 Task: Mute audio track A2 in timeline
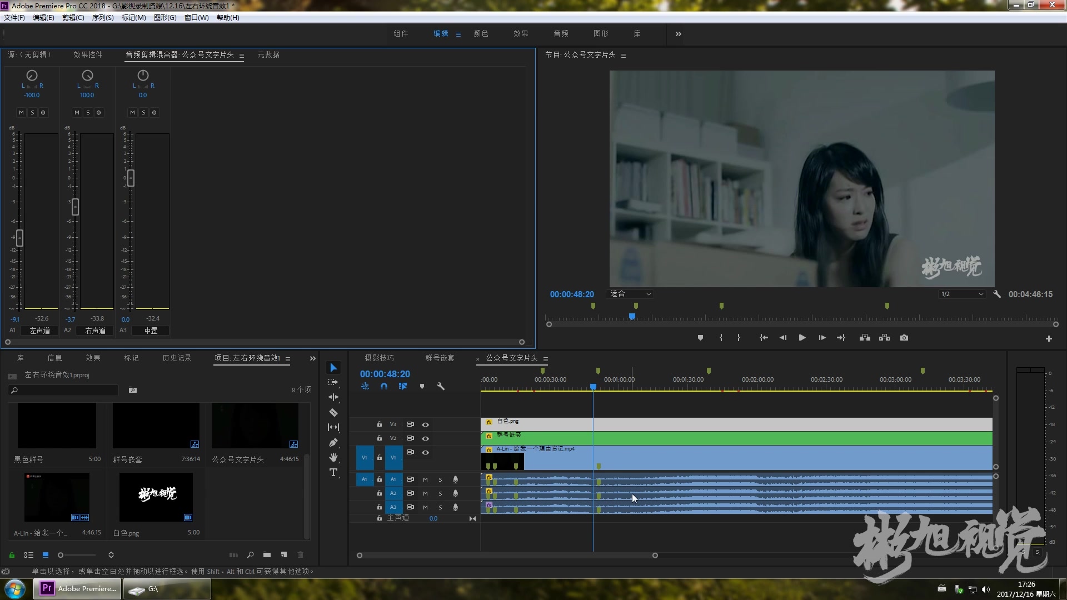(425, 493)
